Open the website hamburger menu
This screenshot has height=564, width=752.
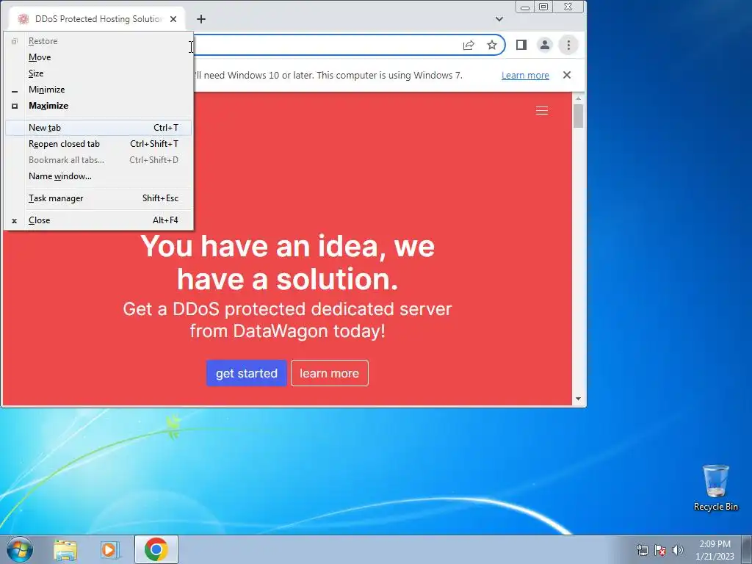pos(542,111)
